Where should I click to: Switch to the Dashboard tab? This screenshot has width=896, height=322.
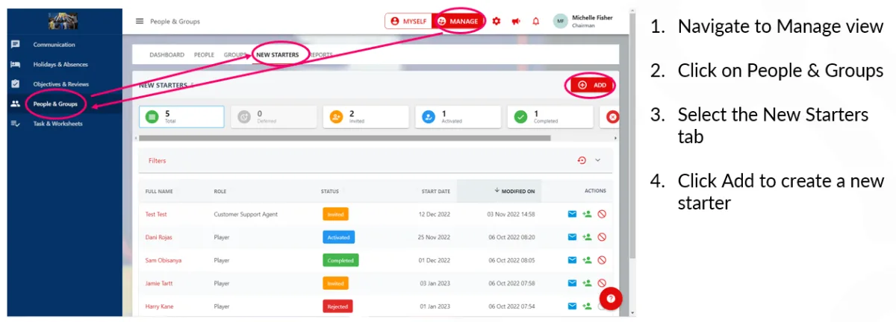tap(167, 55)
